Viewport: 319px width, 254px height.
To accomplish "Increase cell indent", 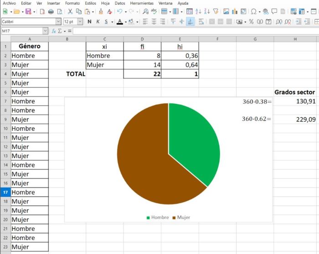I will pos(298,21).
